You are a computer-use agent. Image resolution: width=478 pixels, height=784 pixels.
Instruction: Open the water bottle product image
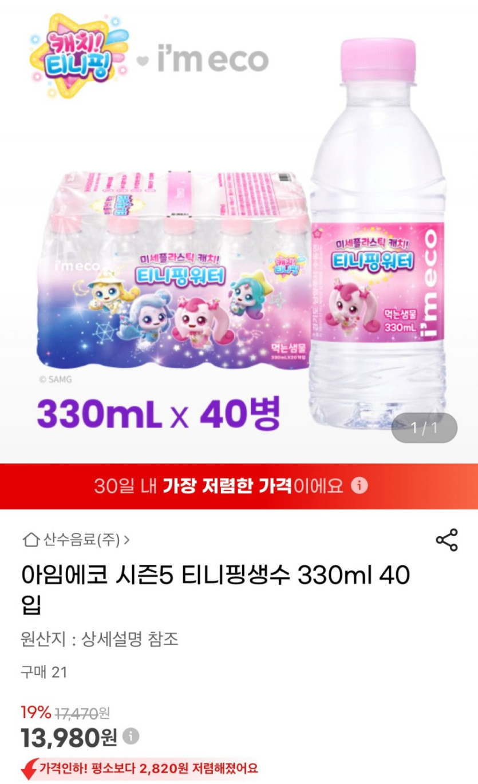[378, 235]
